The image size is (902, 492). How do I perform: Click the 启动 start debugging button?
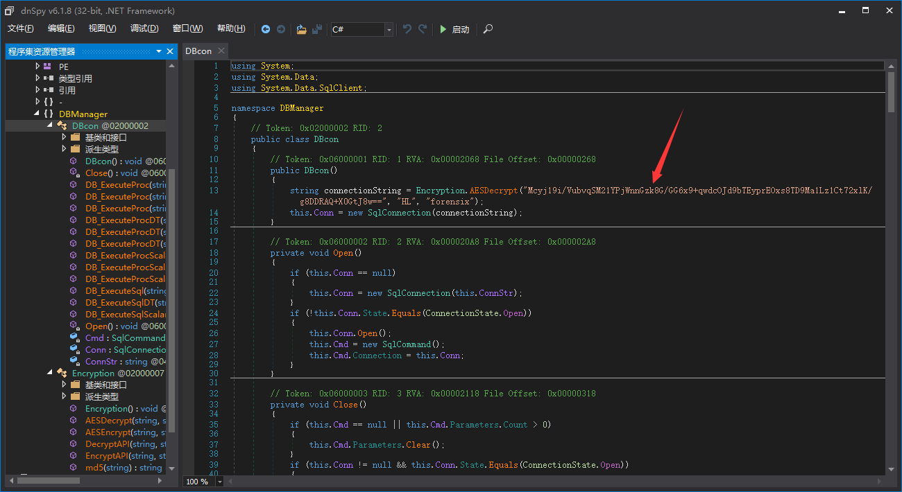(x=454, y=29)
